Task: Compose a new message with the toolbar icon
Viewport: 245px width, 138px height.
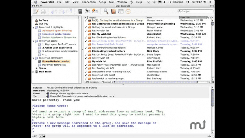Action: (x=36, y=12)
